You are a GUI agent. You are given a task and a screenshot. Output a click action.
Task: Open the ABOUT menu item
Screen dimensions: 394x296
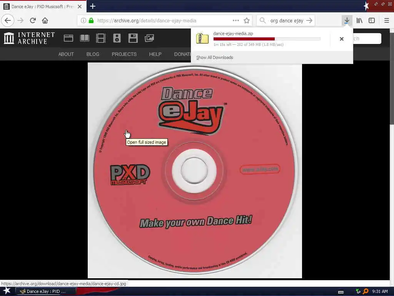coord(66,54)
